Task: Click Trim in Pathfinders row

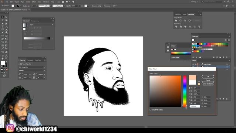Action: pyautogui.click(x=181, y=27)
